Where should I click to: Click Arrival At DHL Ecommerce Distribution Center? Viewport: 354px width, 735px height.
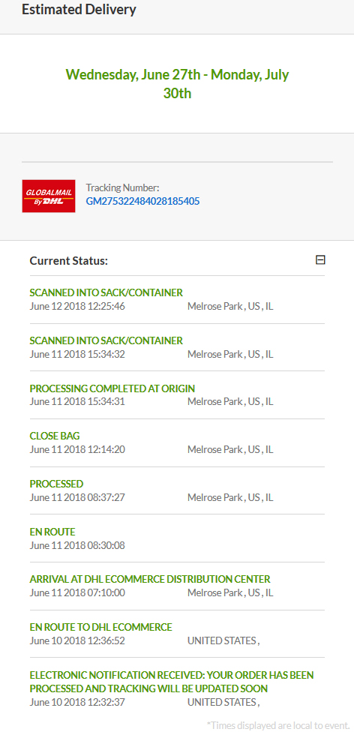(x=150, y=579)
